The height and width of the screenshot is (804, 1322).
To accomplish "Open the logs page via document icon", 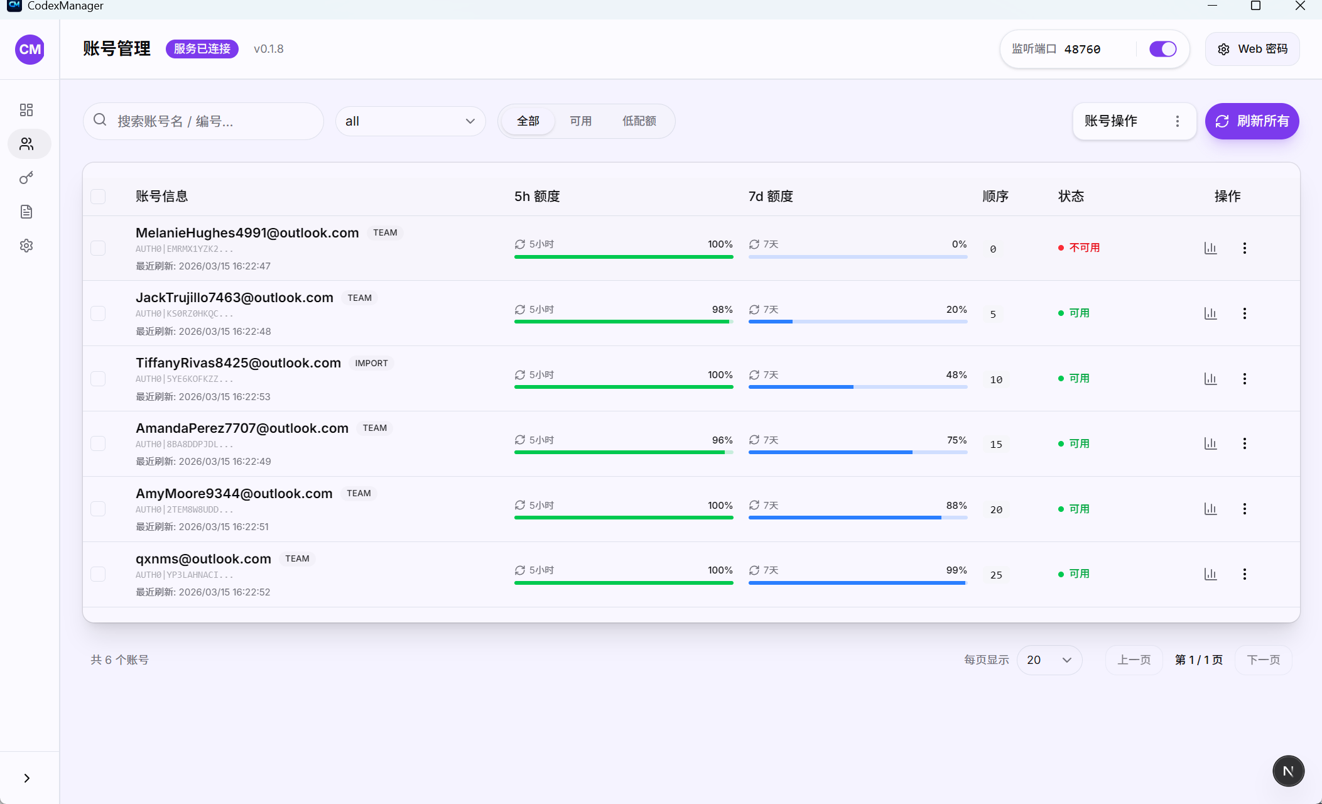I will [26, 211].
